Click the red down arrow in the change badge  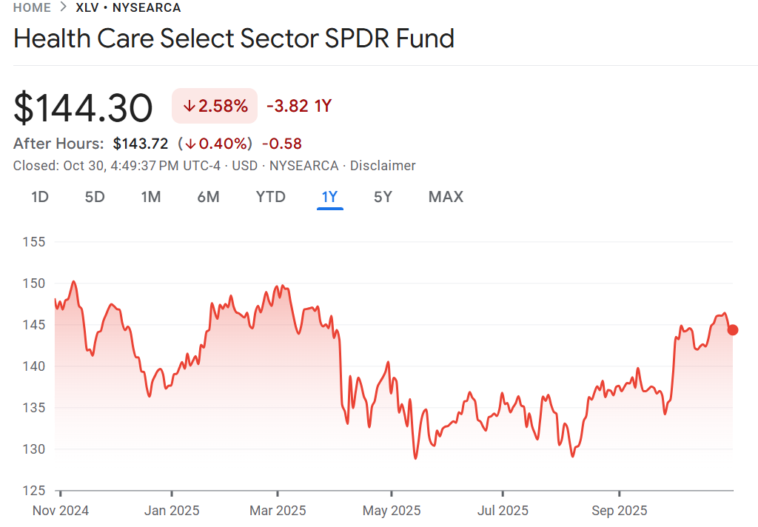189,106
